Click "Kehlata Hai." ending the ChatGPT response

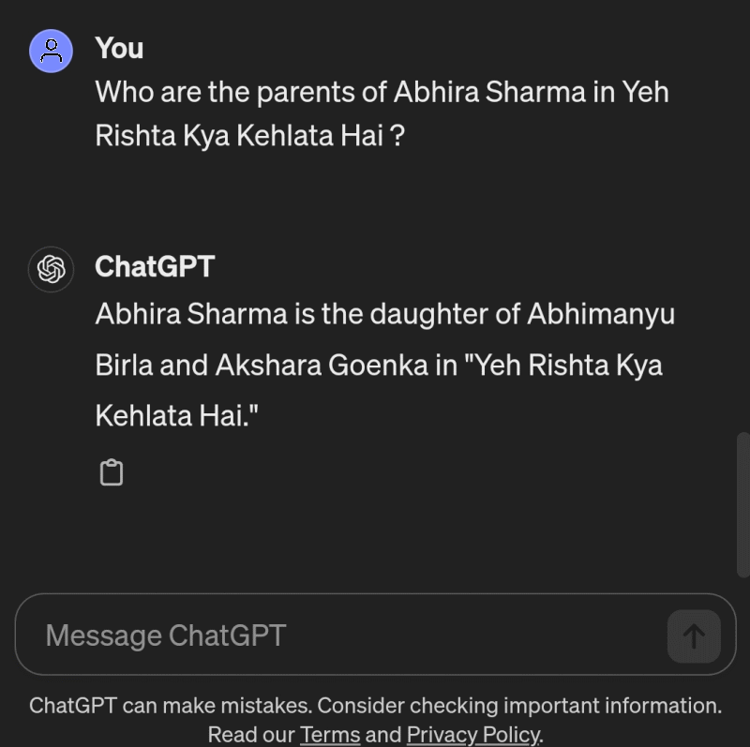pyautogui.click(x=176, y=415)
